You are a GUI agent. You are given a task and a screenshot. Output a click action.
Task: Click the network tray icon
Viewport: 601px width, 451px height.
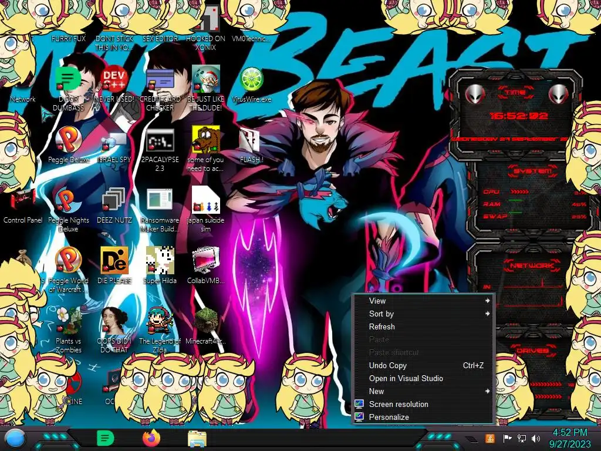point(522,439)
